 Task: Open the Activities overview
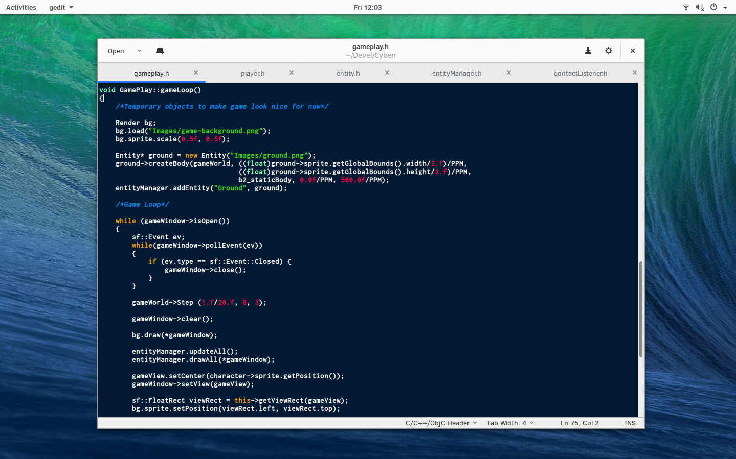click(x=21, y=7)
